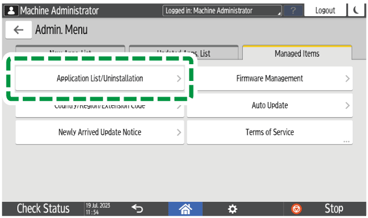This screenshot has height=218, width=368.
Task: Select the Updated Apps. List tab
Action: coord(183,53)
